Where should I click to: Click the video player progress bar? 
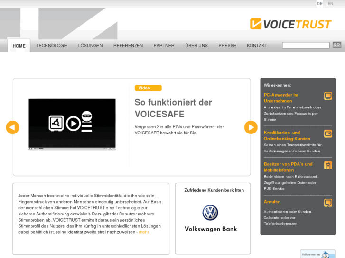pyautogui.click(x=72, y=149)
